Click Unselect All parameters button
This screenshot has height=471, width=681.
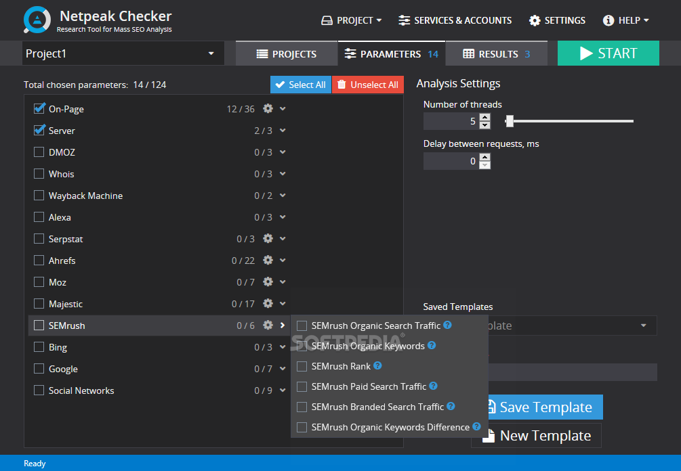[x=368, y=85]
